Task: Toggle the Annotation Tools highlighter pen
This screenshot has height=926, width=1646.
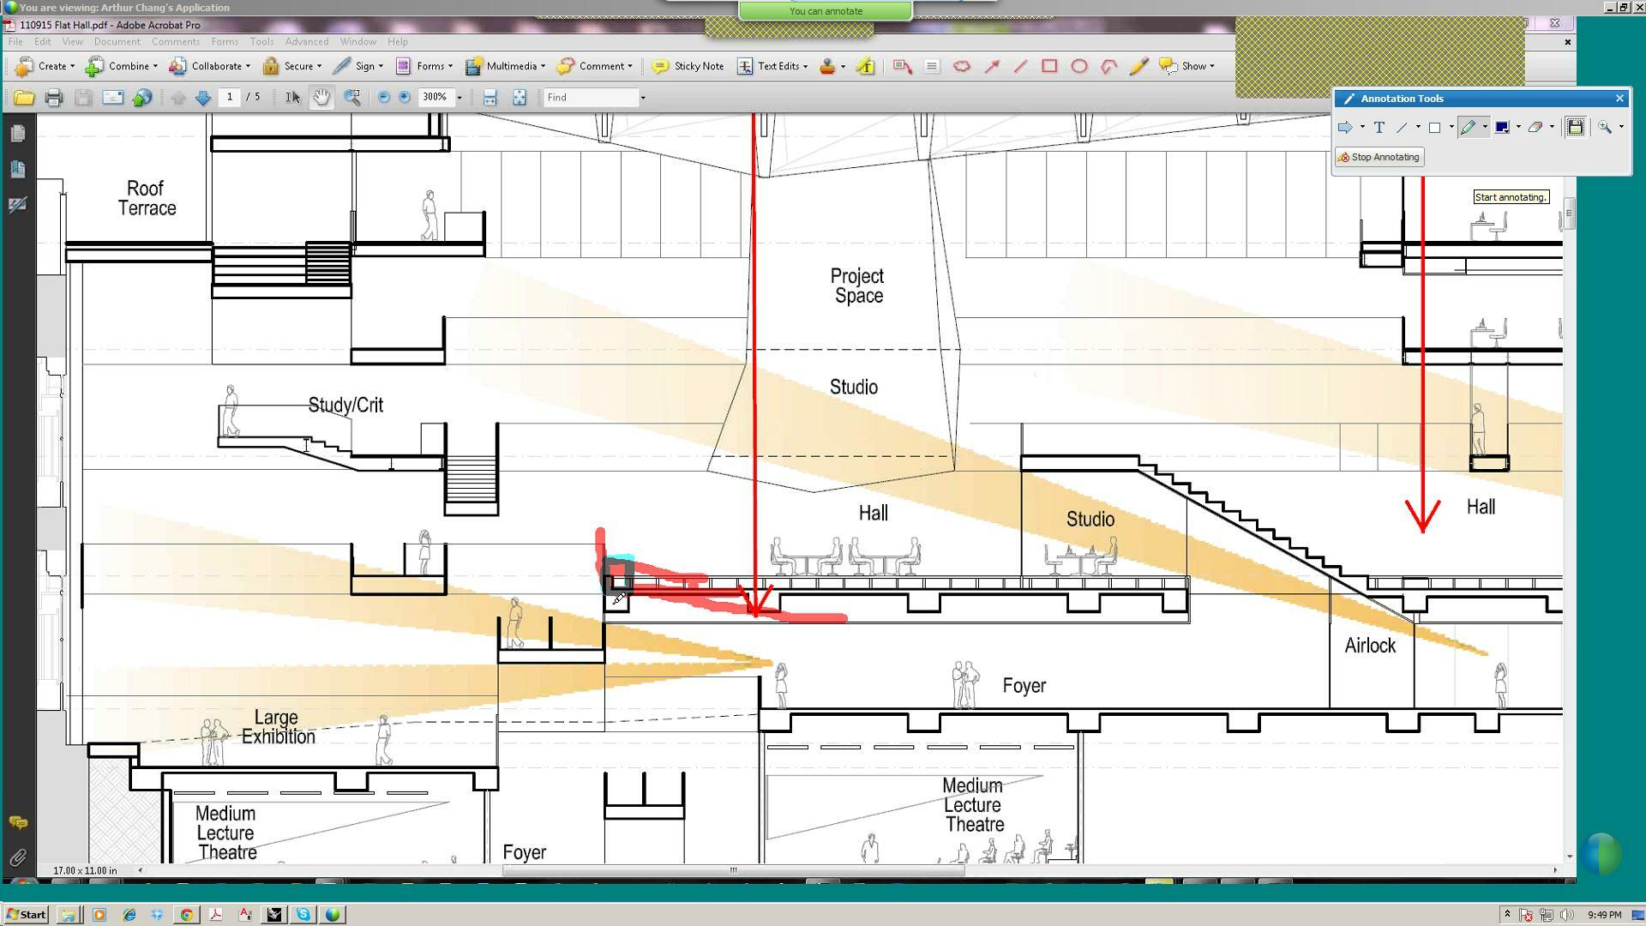Action: (x=1469, y=128)
